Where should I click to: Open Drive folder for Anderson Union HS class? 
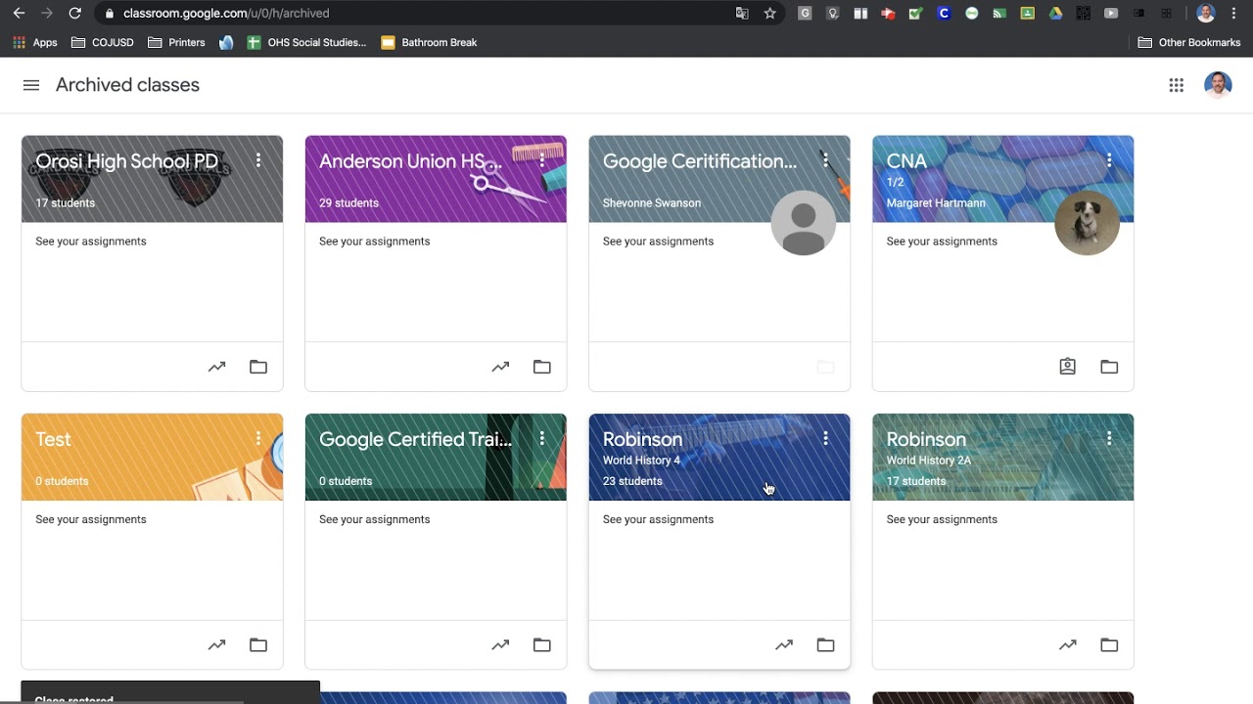[x=542, y=367]
